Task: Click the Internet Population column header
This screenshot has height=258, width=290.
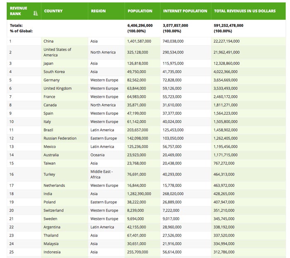Action: pos(185,11)
